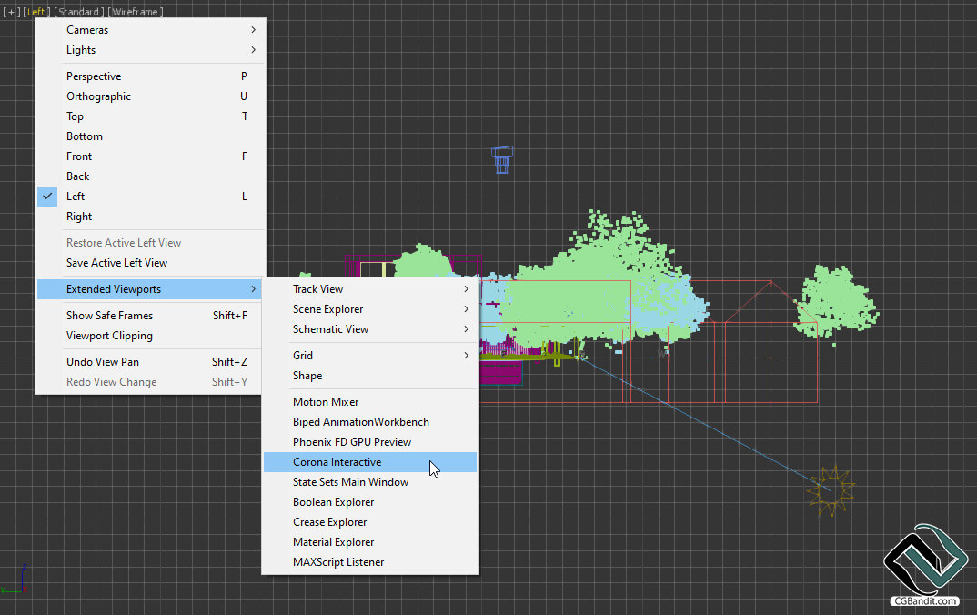Viewport: 977px width, 615px height.
Task: Expand the Cameras submenu arrow
Action: coord(253,30)
